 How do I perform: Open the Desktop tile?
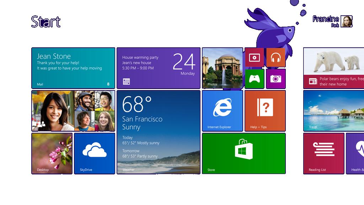click(x=52, y=154)
